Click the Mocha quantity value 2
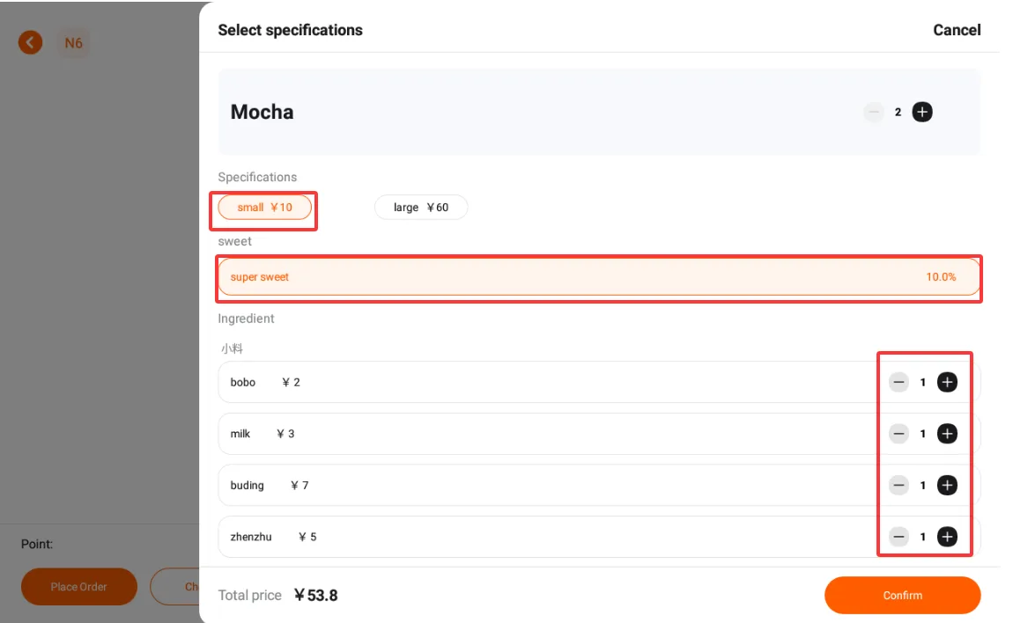 pyautogui.click(x=898, y=112)
